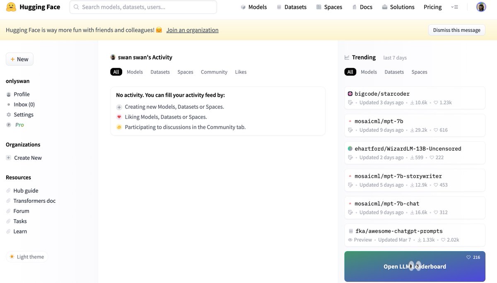Click the dataset icon beside fka/awesome-chatgpt-prompts
497x283 pixels.
pos(351,231)
